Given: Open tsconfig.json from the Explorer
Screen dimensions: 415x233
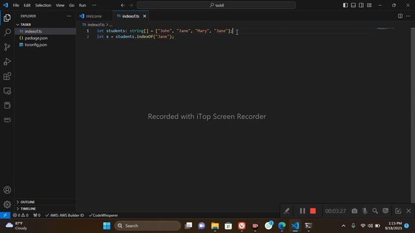Looking at the screenshot, I should click(45, 45).
